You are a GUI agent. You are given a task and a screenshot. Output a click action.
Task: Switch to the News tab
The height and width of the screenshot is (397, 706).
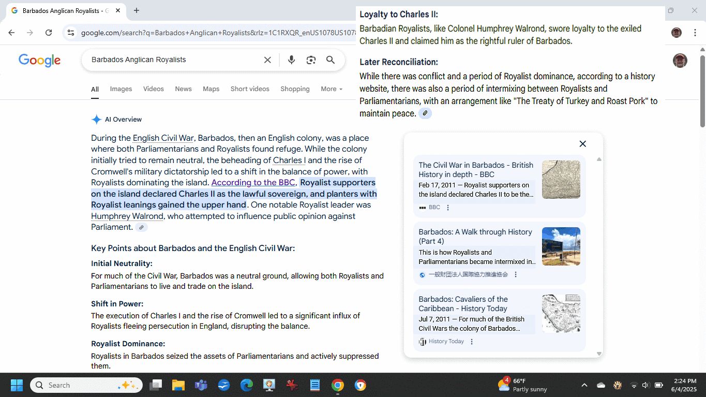(183, 89)
